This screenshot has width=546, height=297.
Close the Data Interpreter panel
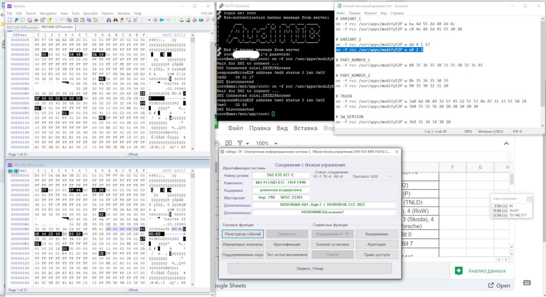pyautogui.click(x=529, y=199)
